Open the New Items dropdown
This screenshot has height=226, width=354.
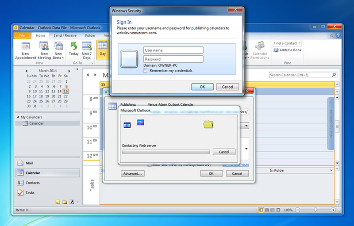pyautogui.click(x=58, y=51)
